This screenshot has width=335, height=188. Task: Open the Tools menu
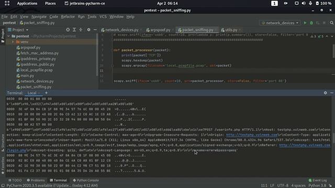pyautogui.click(x=92, y=16)
